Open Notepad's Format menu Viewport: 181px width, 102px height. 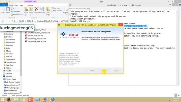pos(79,9)
